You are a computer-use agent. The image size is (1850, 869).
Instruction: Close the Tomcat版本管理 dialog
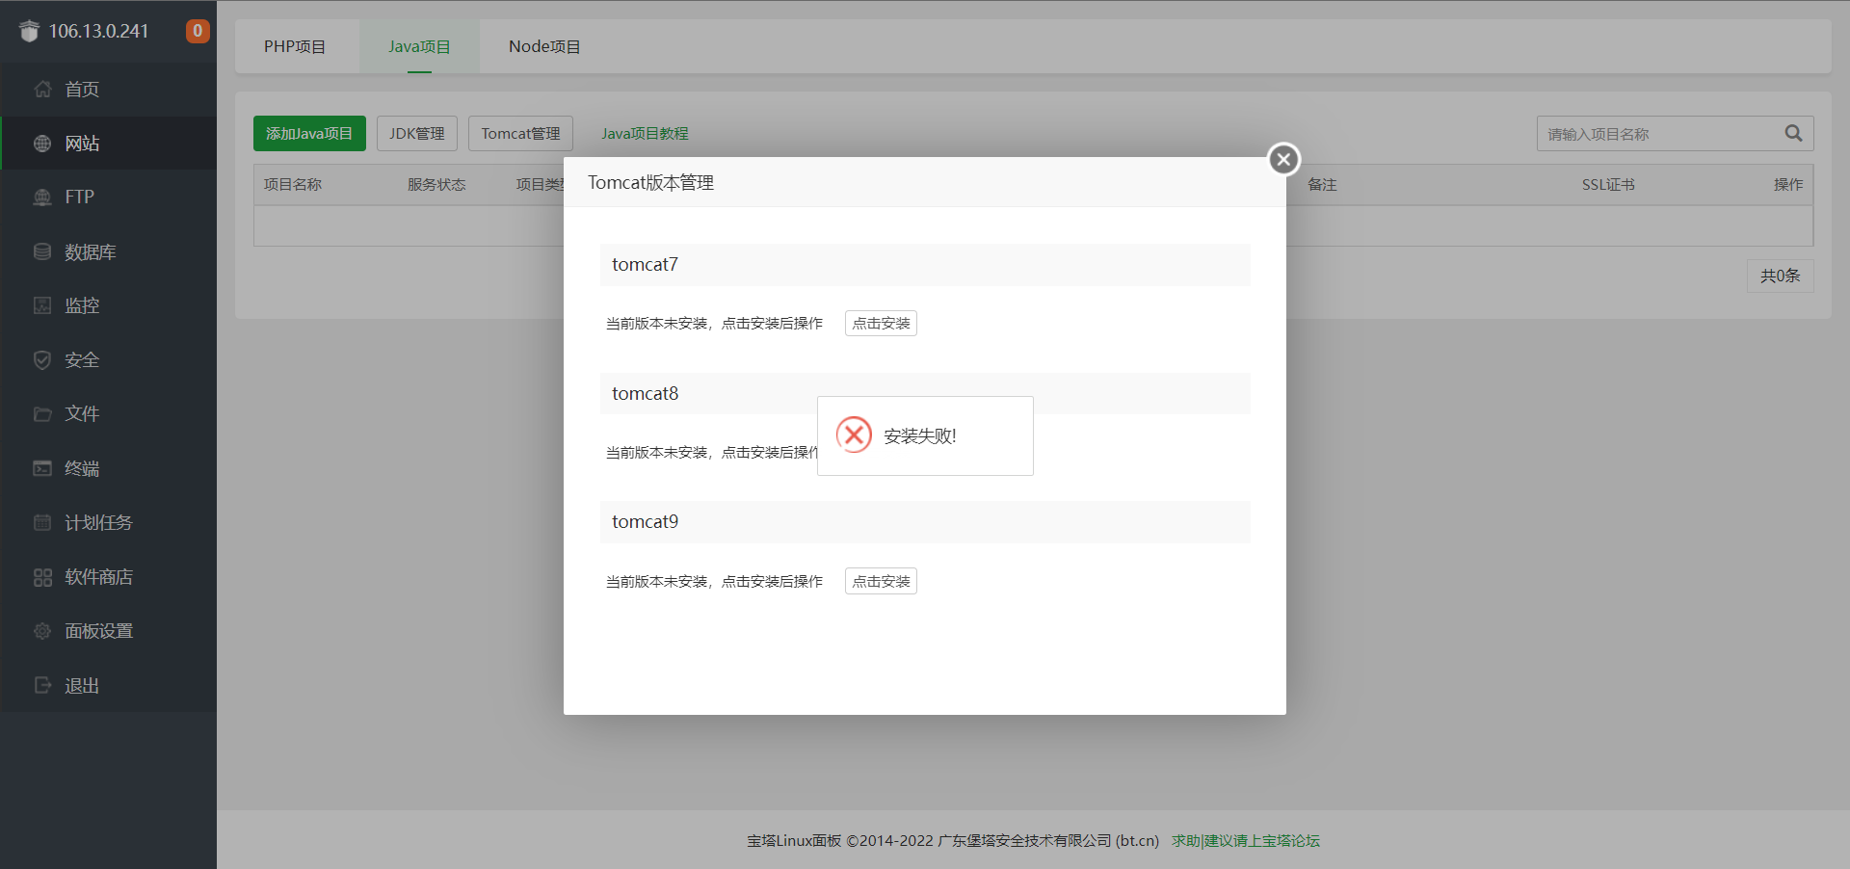coord(1283,159)
